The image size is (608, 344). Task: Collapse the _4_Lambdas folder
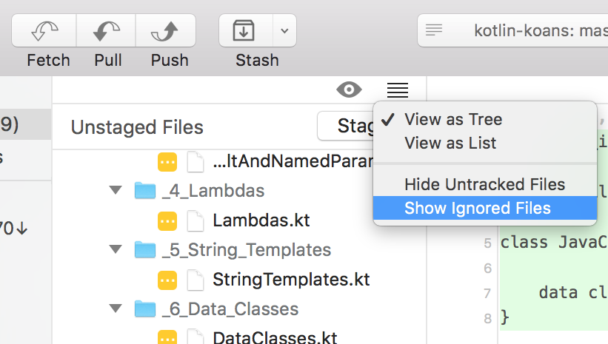pyautogui.click(x=116, y=190)
